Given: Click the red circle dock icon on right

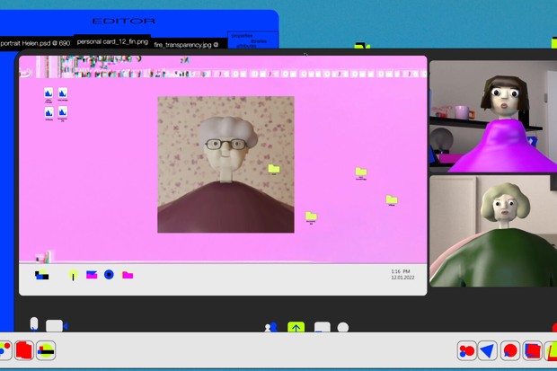Looking at the screenshot, I should coord(510,350).
